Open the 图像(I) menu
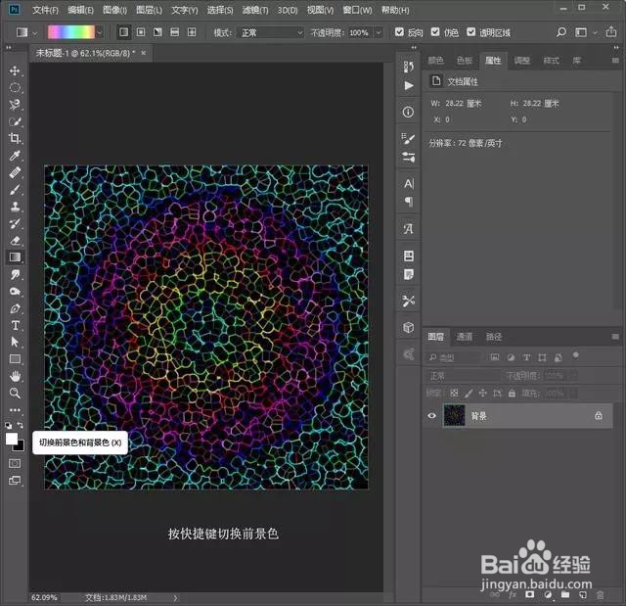The width and height of the screenshot is (626, 606). (x=114, y=10)
